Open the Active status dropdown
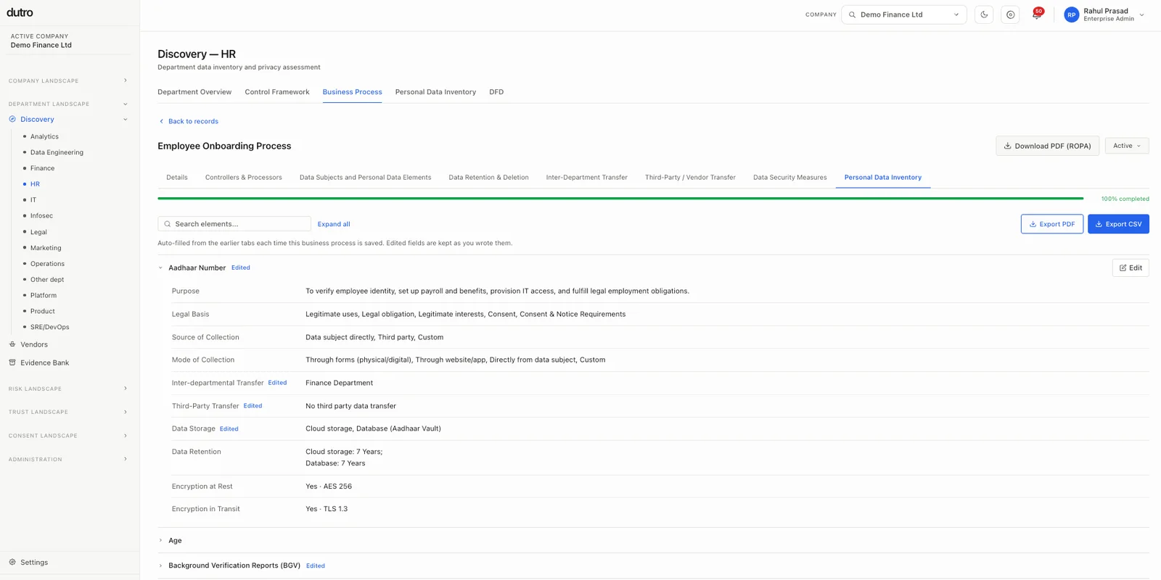Image resolution: width=1161 pixels, height=580 pixels. (x=1127, y=146)
